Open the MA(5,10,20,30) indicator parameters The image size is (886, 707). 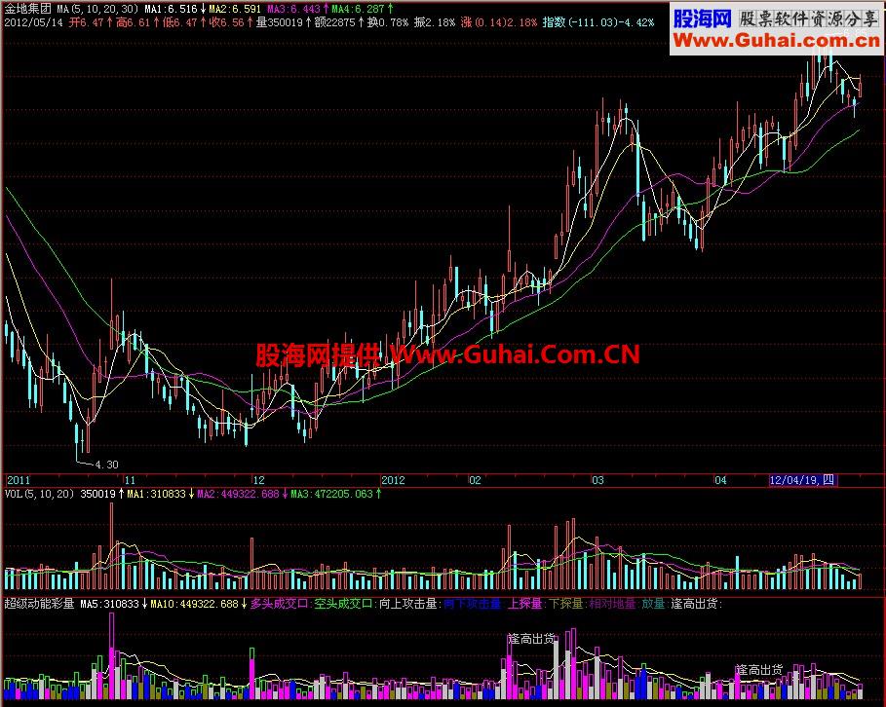pos(97,9)
